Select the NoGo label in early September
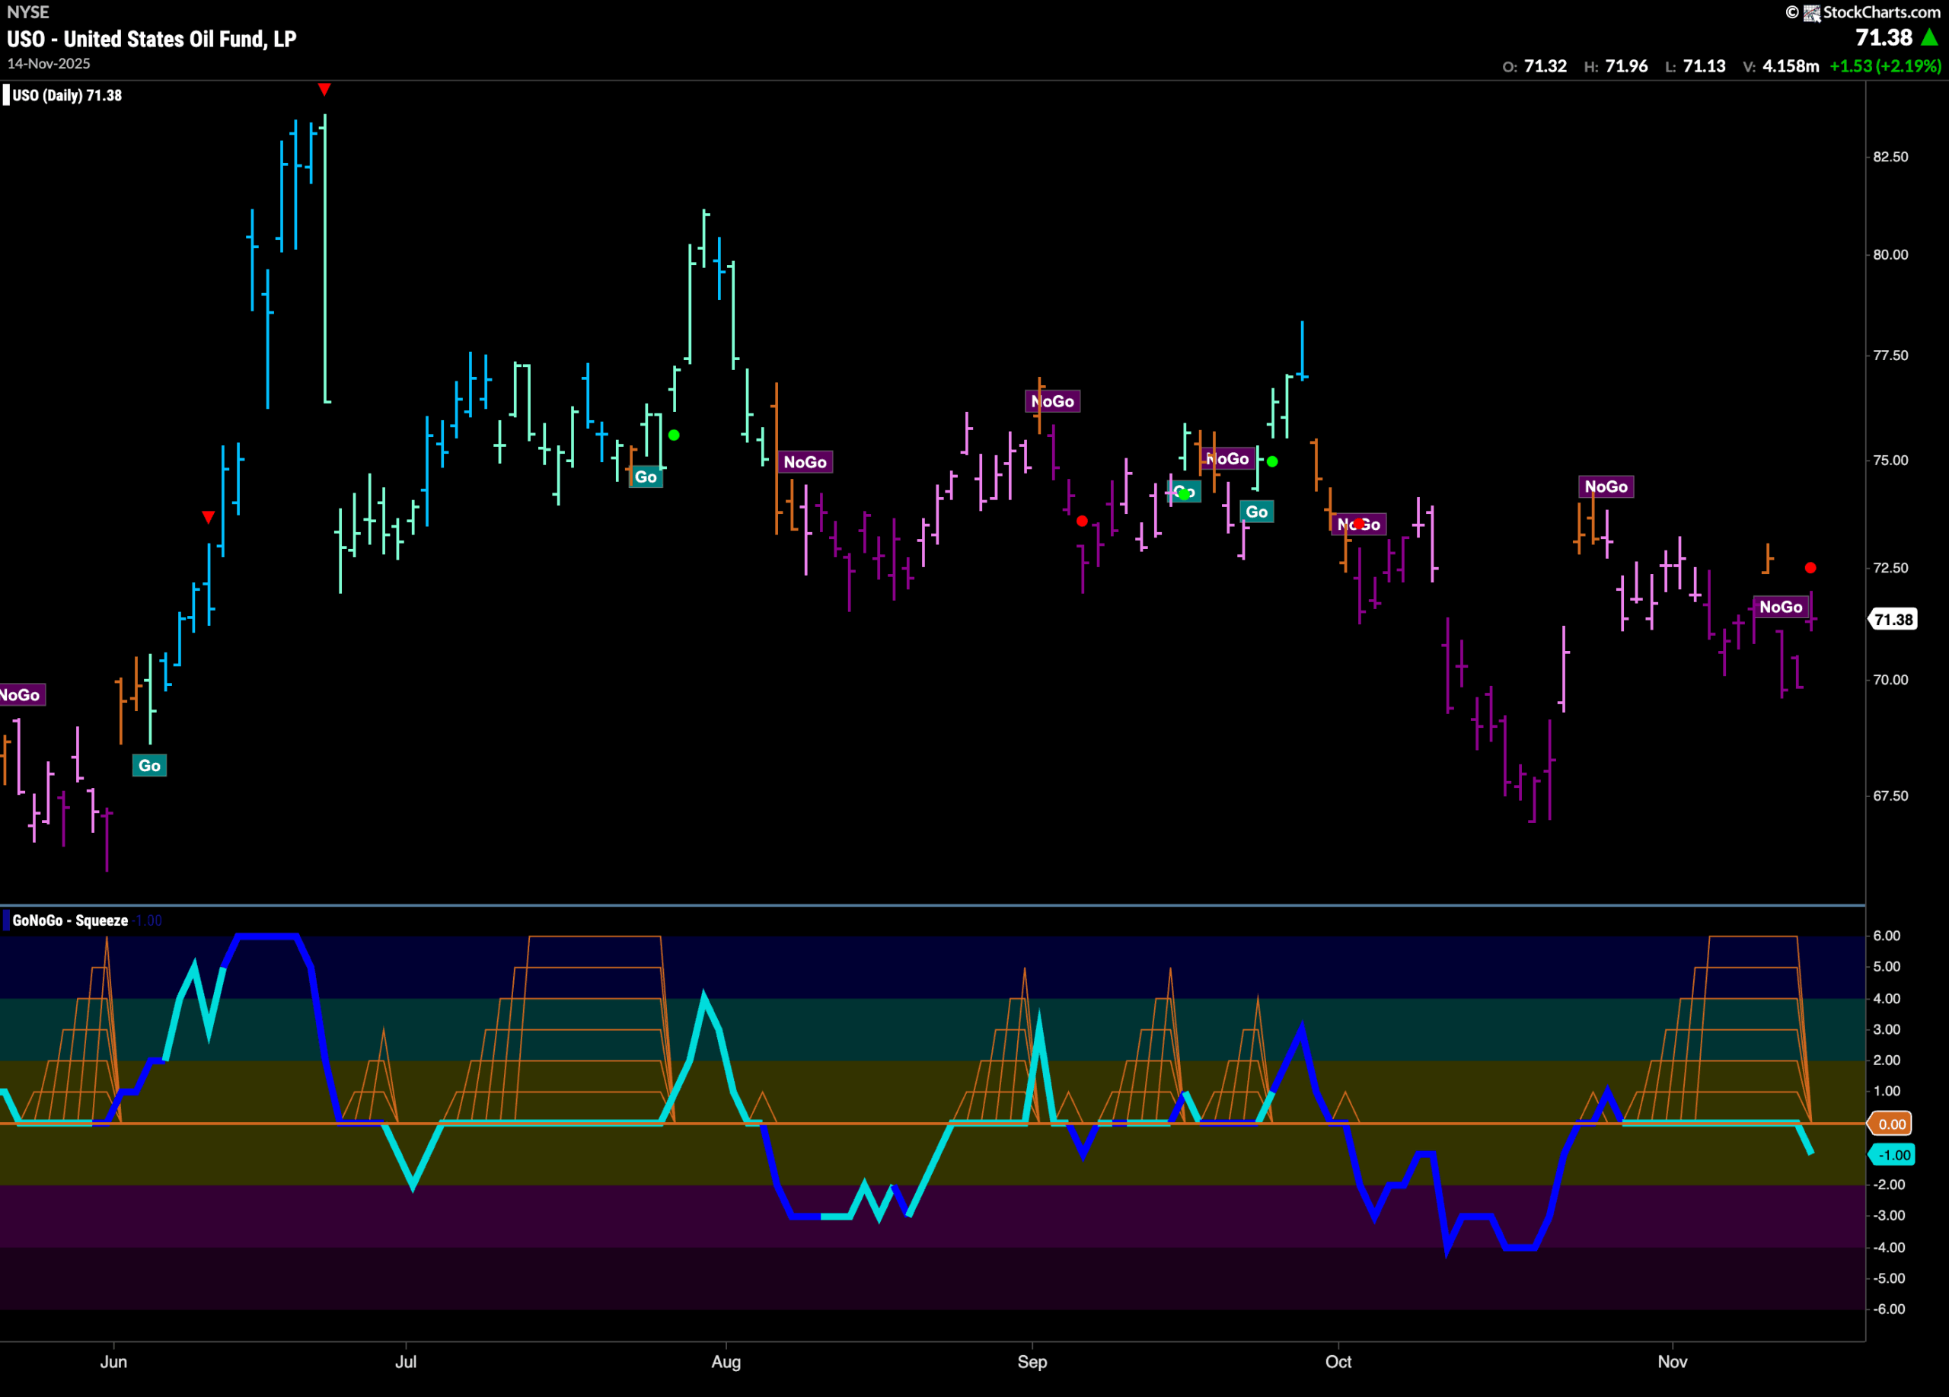 (1053, 401)
